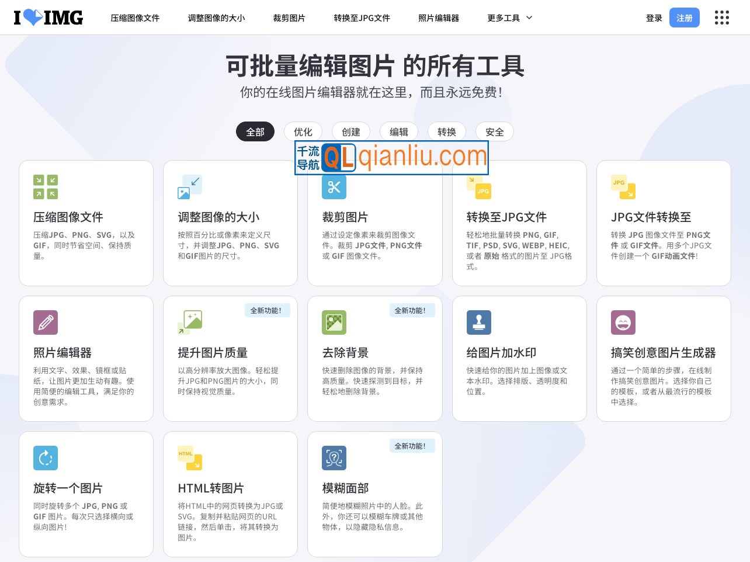Viewport: 750px width, 562px height.
Task: Select the 创建 filter option
Action: pyautogui.click(x=351, y=131)
